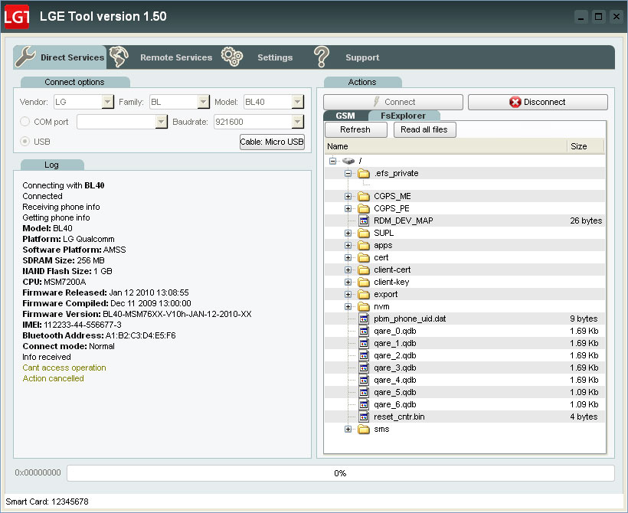Switch to the GSM tab
This screenshot has height=513, width=628.
tap(345, 116)
